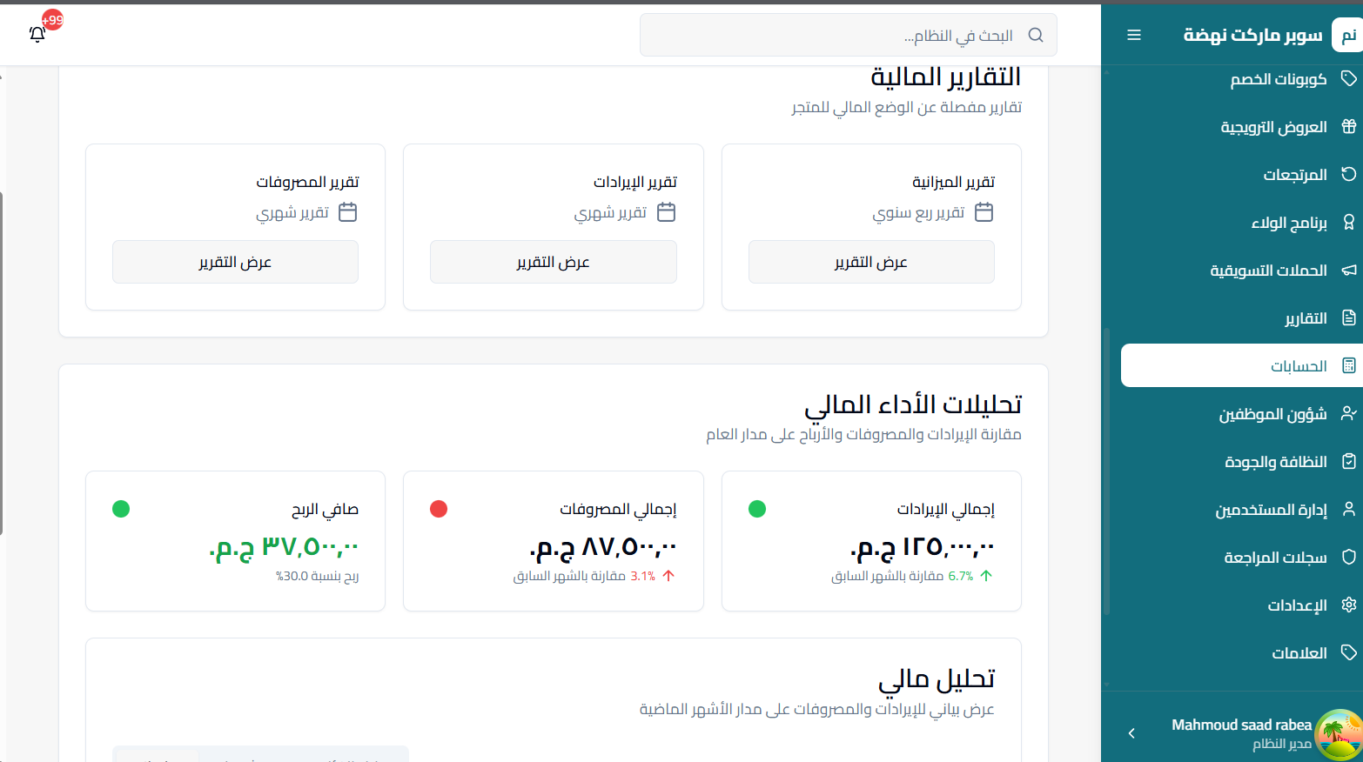Click the total revenue value ١٢٥,٠٠٠ ج.م

coord(922,546)
